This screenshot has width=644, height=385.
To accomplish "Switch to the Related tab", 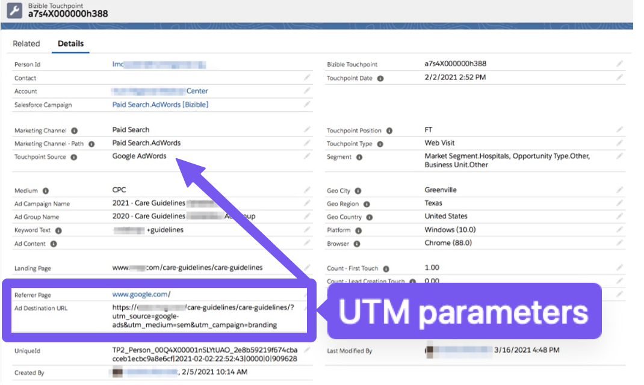I will 26,43.
